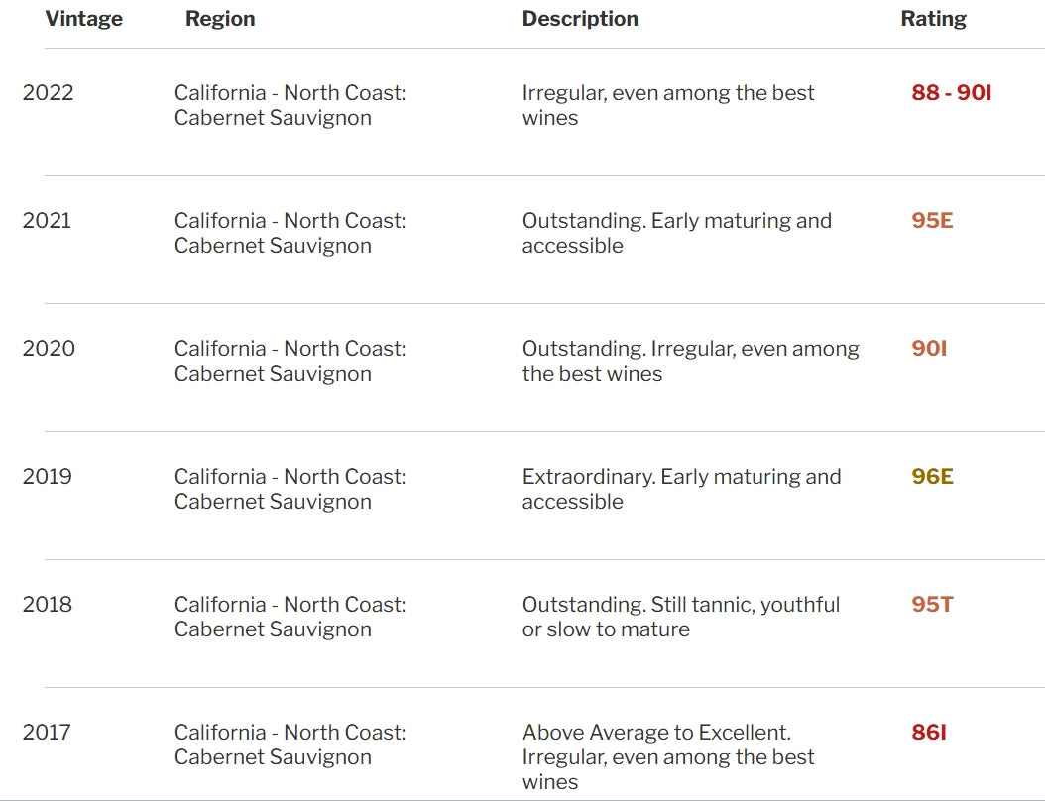
Task: Click the Vintage column header
Action: [x=84, y=19]
